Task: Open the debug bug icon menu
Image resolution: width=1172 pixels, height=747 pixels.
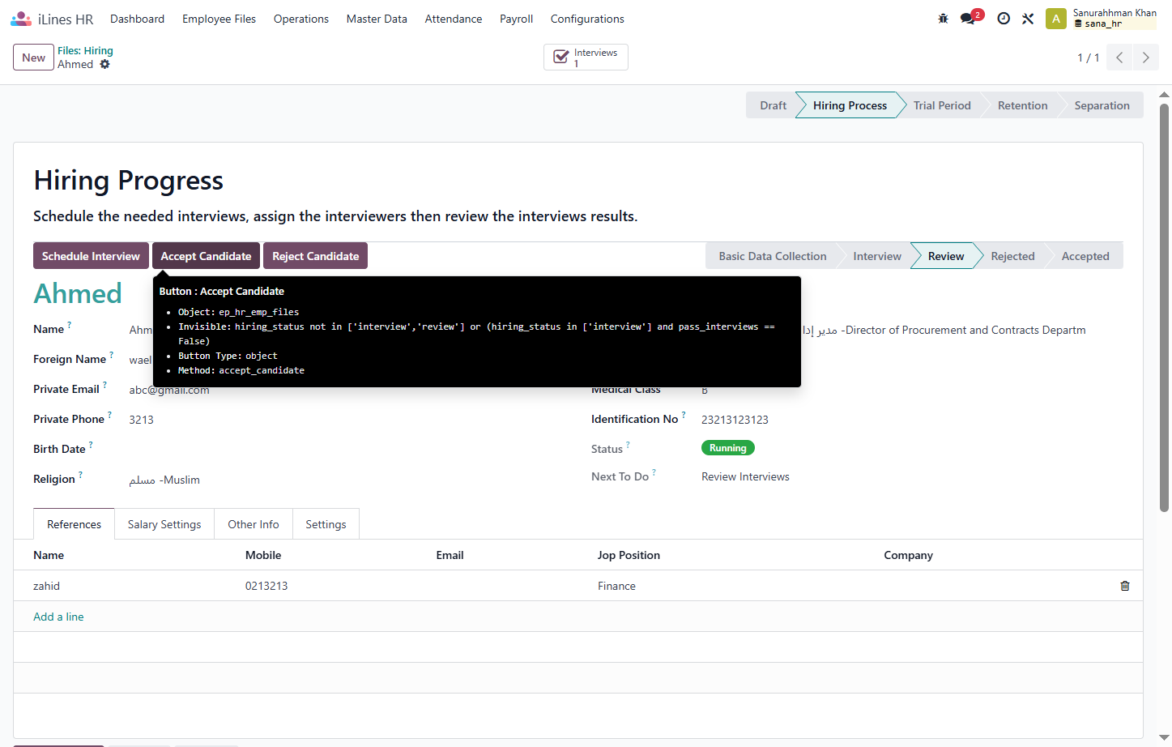Action: [x=943, y=19]
